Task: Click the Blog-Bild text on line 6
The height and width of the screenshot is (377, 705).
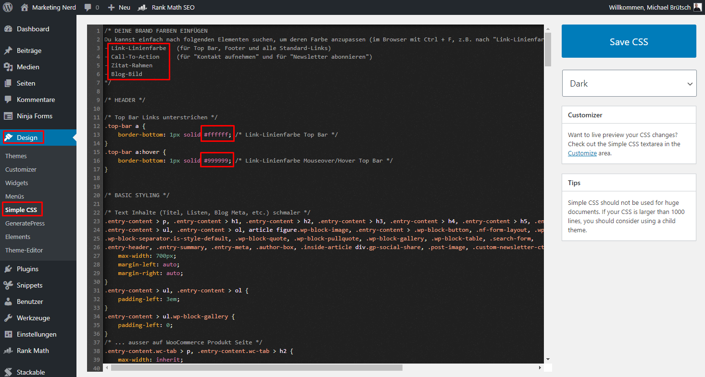Action: (x=126, y=74)
